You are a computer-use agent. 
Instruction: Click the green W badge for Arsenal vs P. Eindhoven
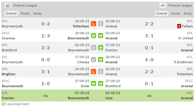click(101, 60)
